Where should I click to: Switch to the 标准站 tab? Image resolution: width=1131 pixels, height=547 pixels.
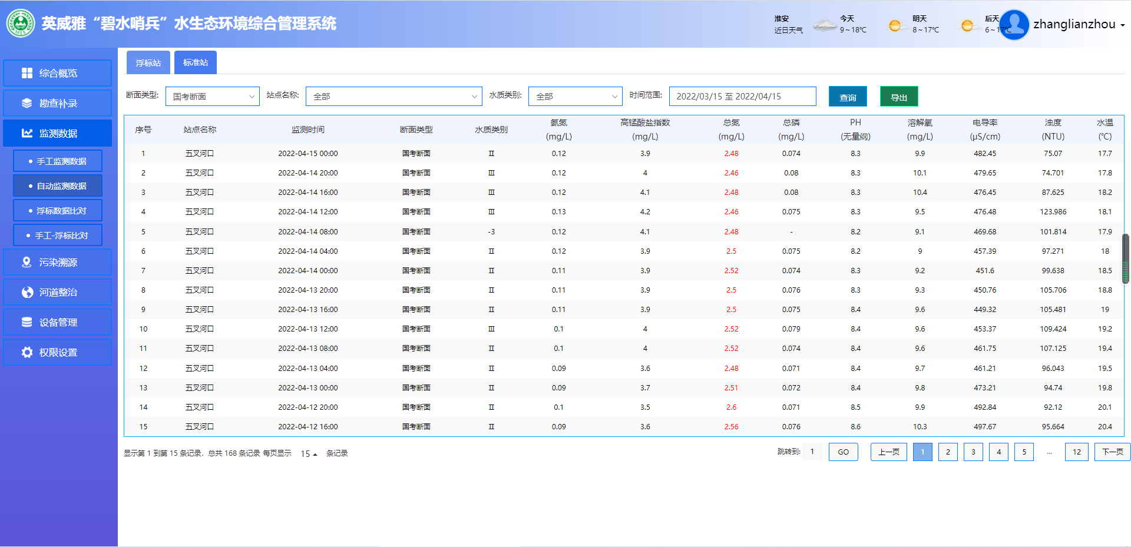[x=196, y=62]
